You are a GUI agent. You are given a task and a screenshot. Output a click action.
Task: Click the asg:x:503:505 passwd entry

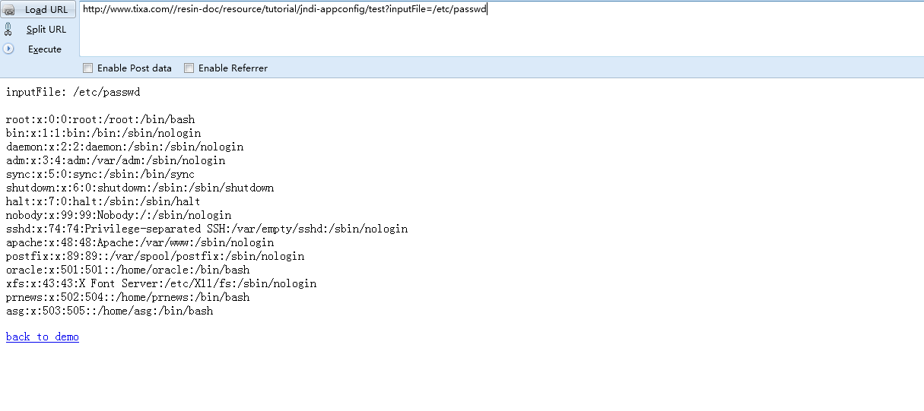110,311
